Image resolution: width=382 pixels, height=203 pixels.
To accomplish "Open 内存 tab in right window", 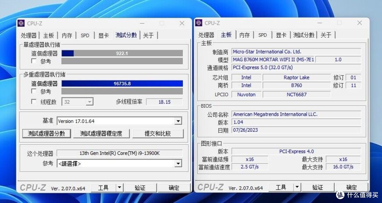I will (x=245, y=35).
